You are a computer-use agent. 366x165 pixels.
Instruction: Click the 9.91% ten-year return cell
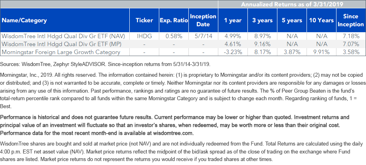[x=321, y=52]
